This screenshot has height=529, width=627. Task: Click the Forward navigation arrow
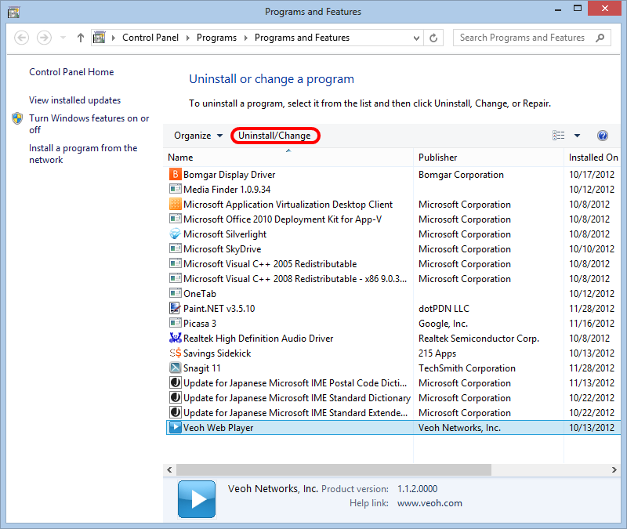[44, 38]
